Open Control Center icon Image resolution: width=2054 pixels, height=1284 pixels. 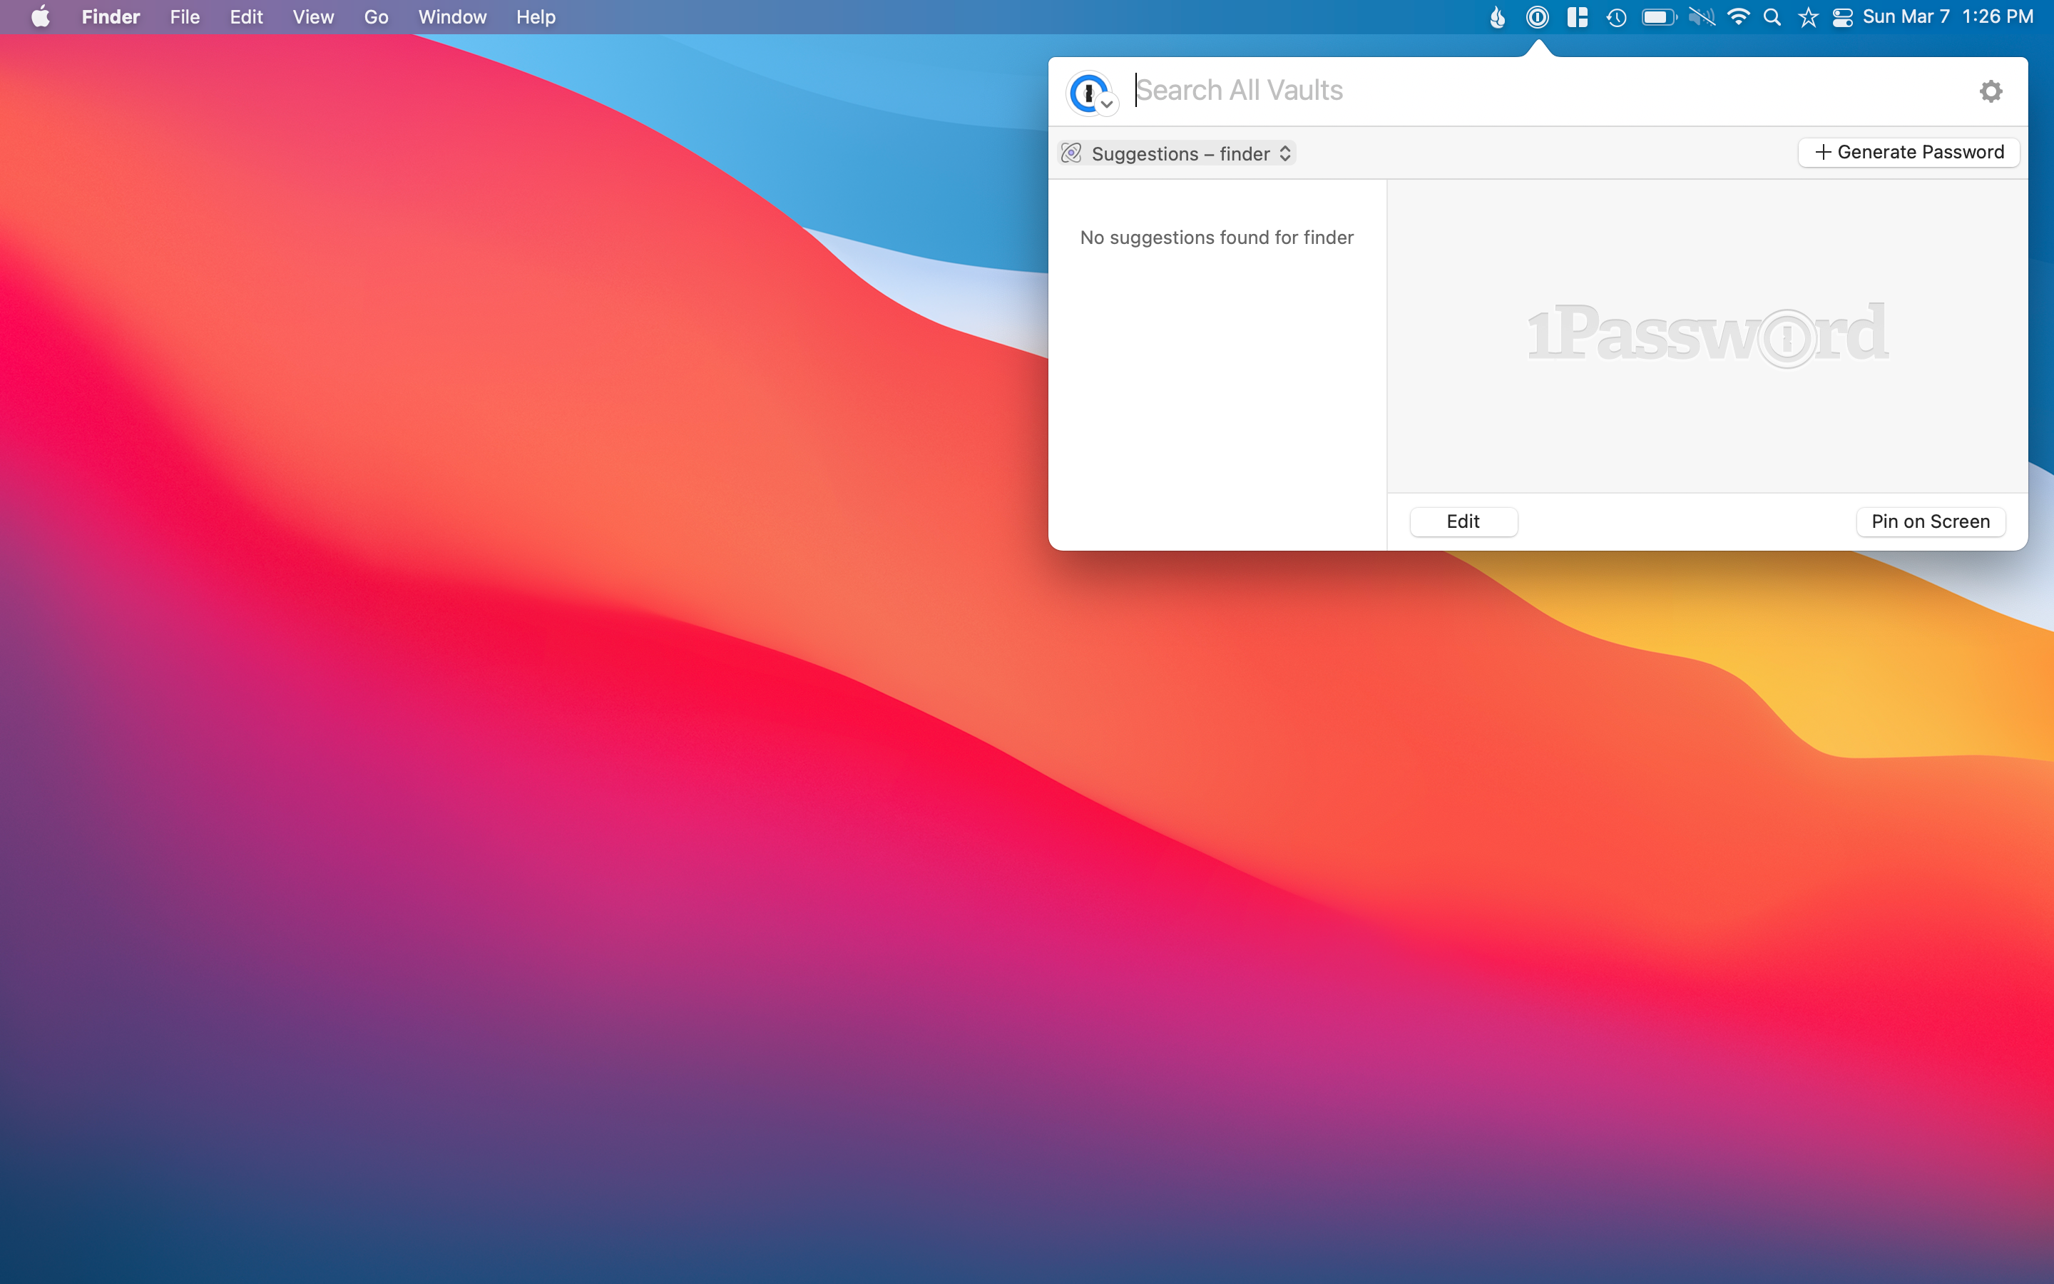(x=1843, y=17)
